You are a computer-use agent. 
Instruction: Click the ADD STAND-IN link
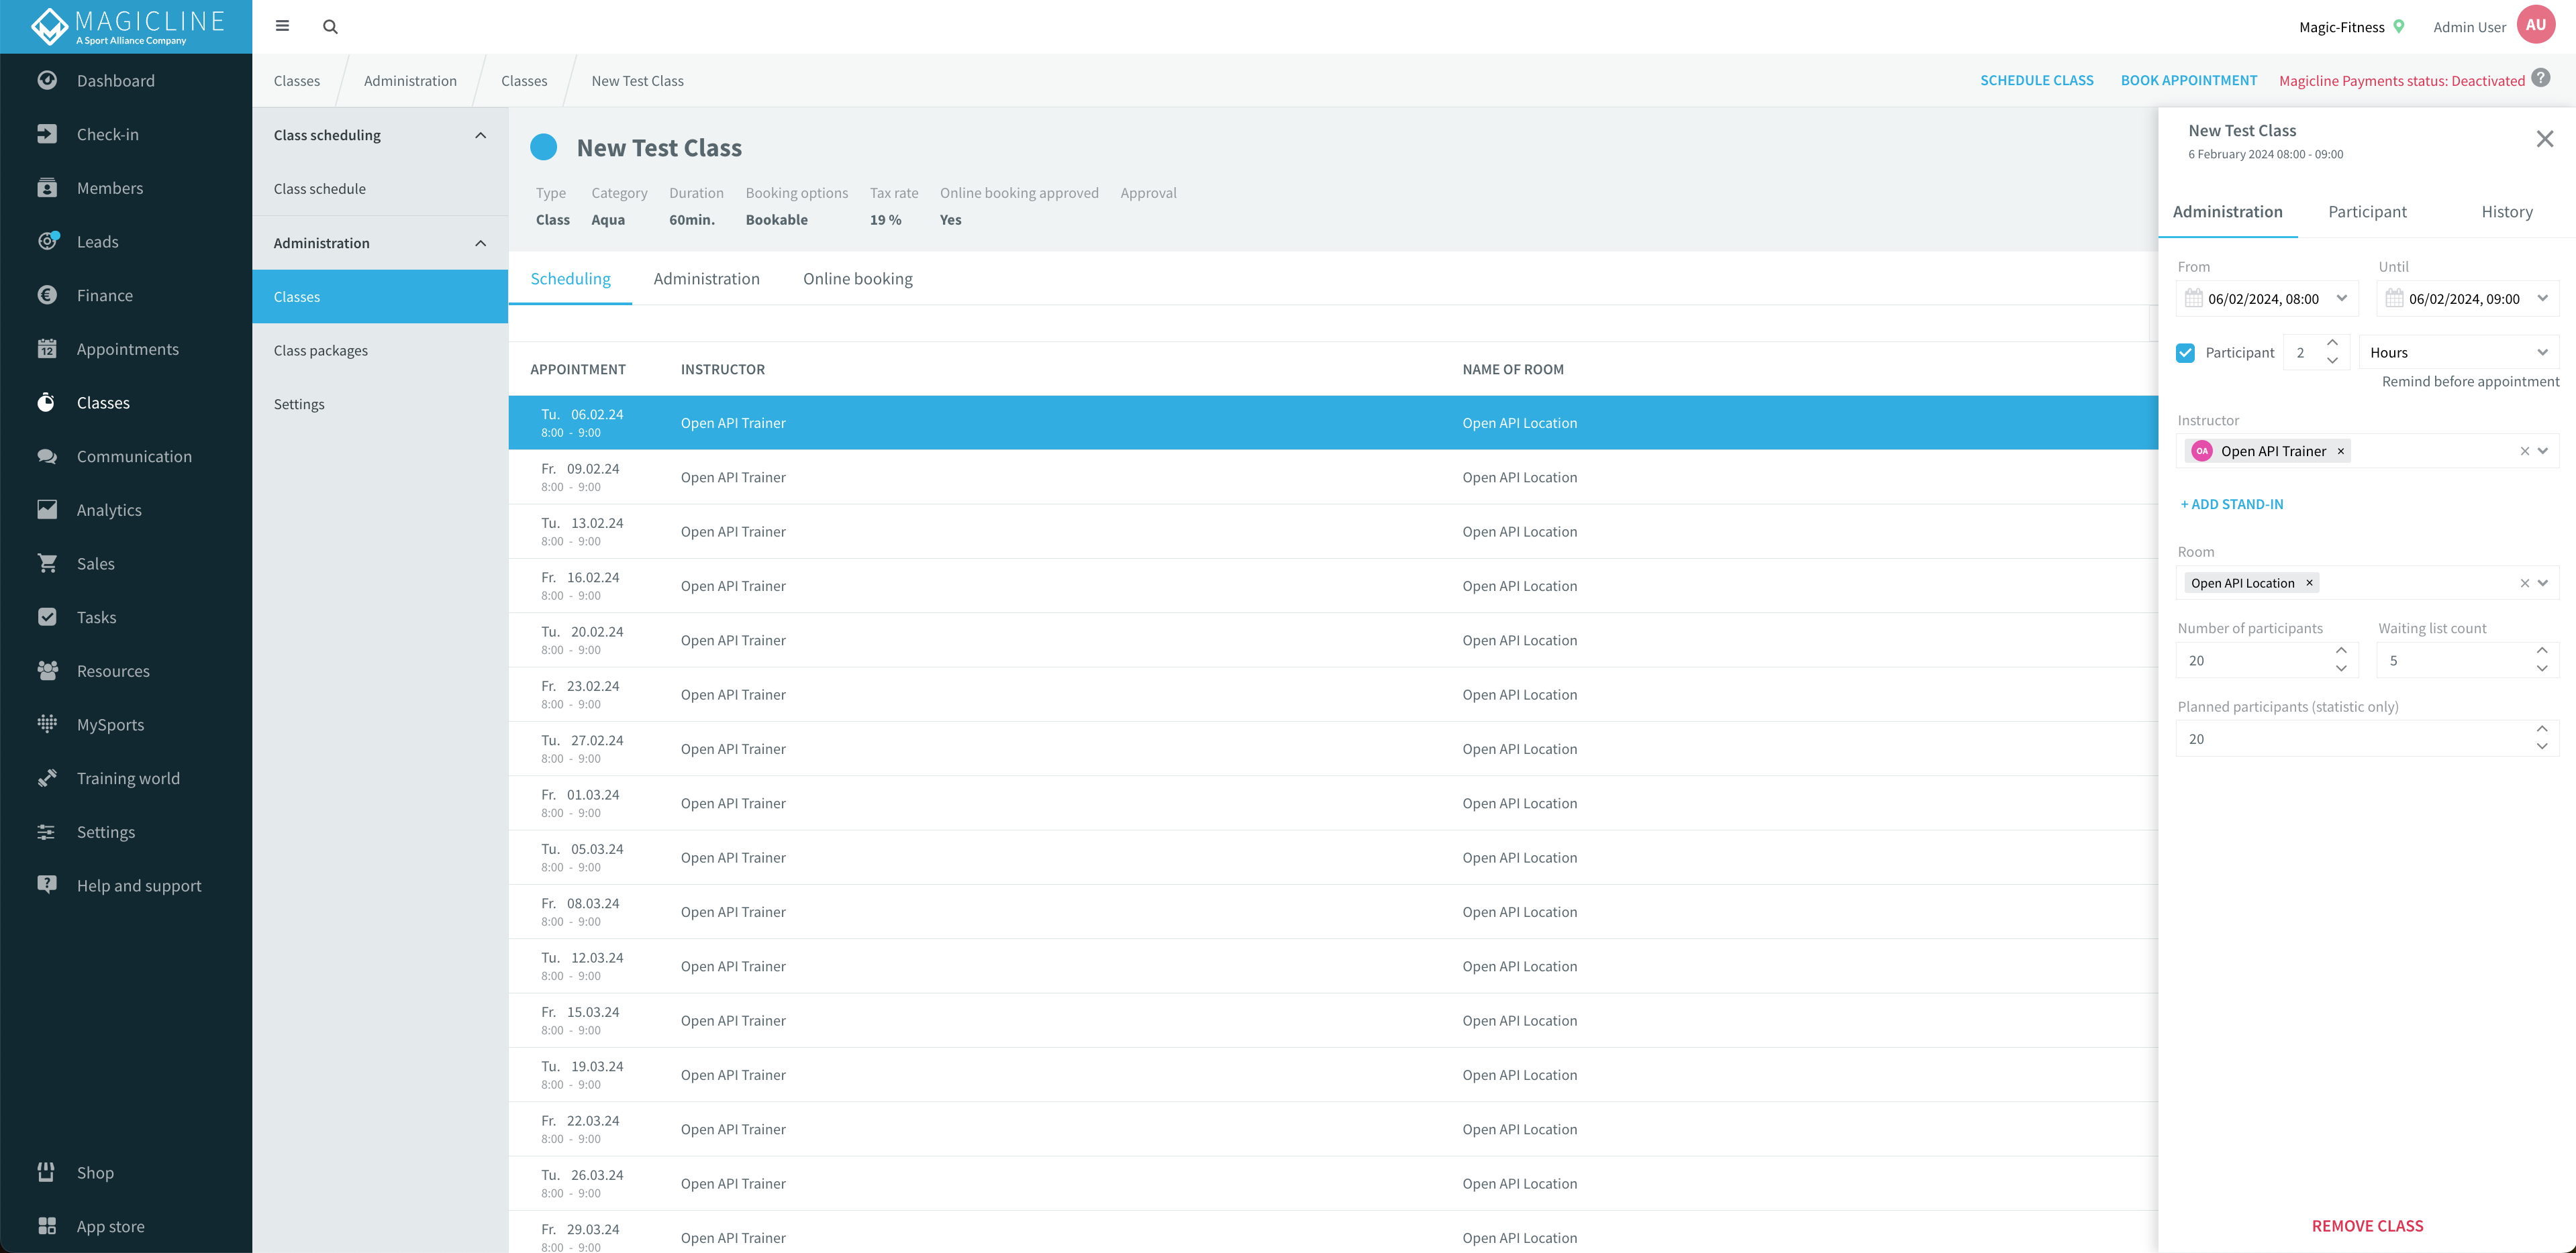point(2231,504)
